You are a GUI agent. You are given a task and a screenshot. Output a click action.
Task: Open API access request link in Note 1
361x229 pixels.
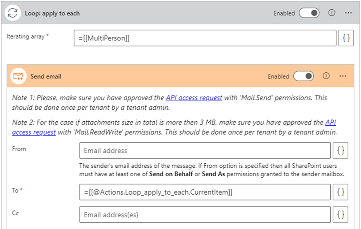click(194, 98)
